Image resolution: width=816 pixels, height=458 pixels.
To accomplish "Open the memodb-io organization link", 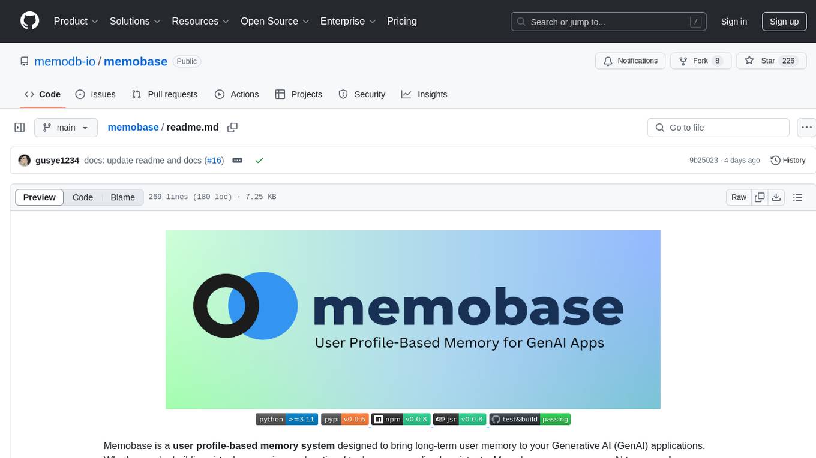I will coord(65,61).
